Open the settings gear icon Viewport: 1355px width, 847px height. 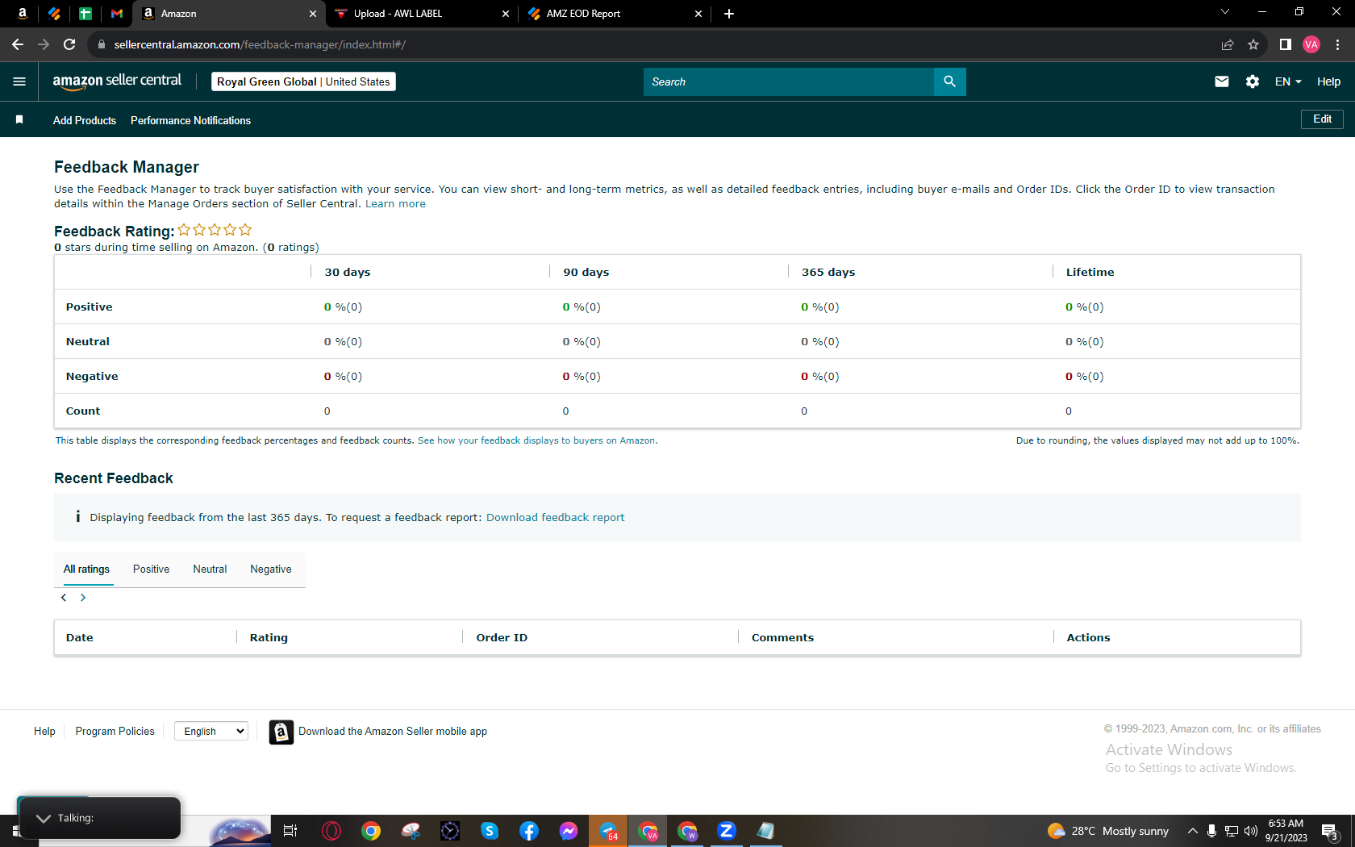pyautogui.click(x=1253, y=81)
